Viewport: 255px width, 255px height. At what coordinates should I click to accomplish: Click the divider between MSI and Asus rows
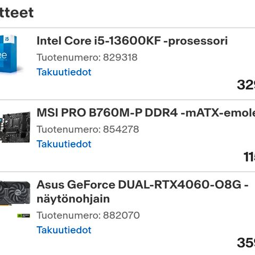point(127,172)
